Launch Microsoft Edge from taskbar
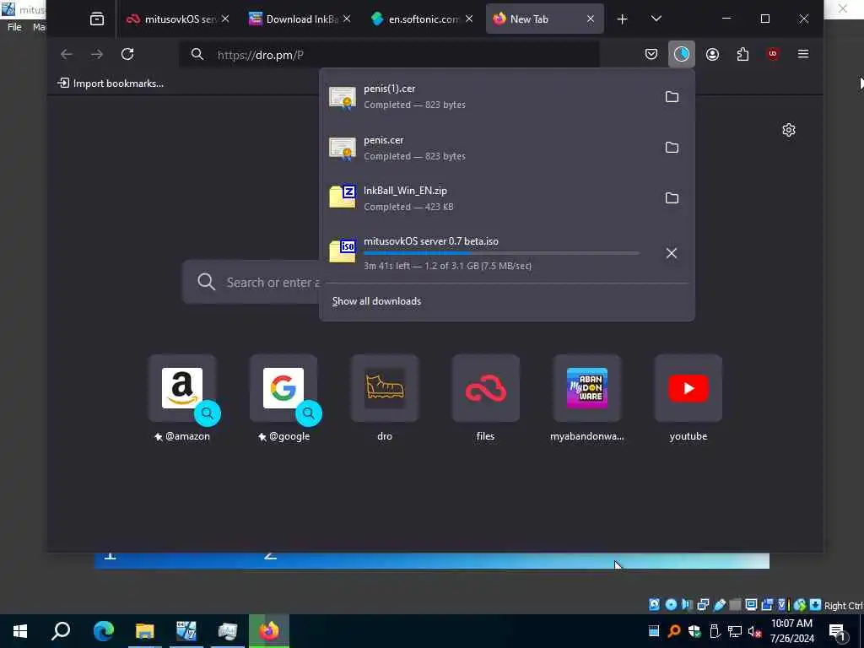This screenshot has height=648, width=864. click(103, 631)
